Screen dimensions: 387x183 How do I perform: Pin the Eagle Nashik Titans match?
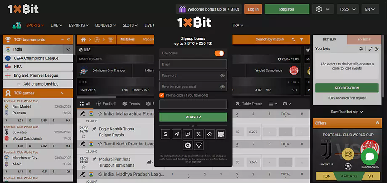click(x=94, y=129)
